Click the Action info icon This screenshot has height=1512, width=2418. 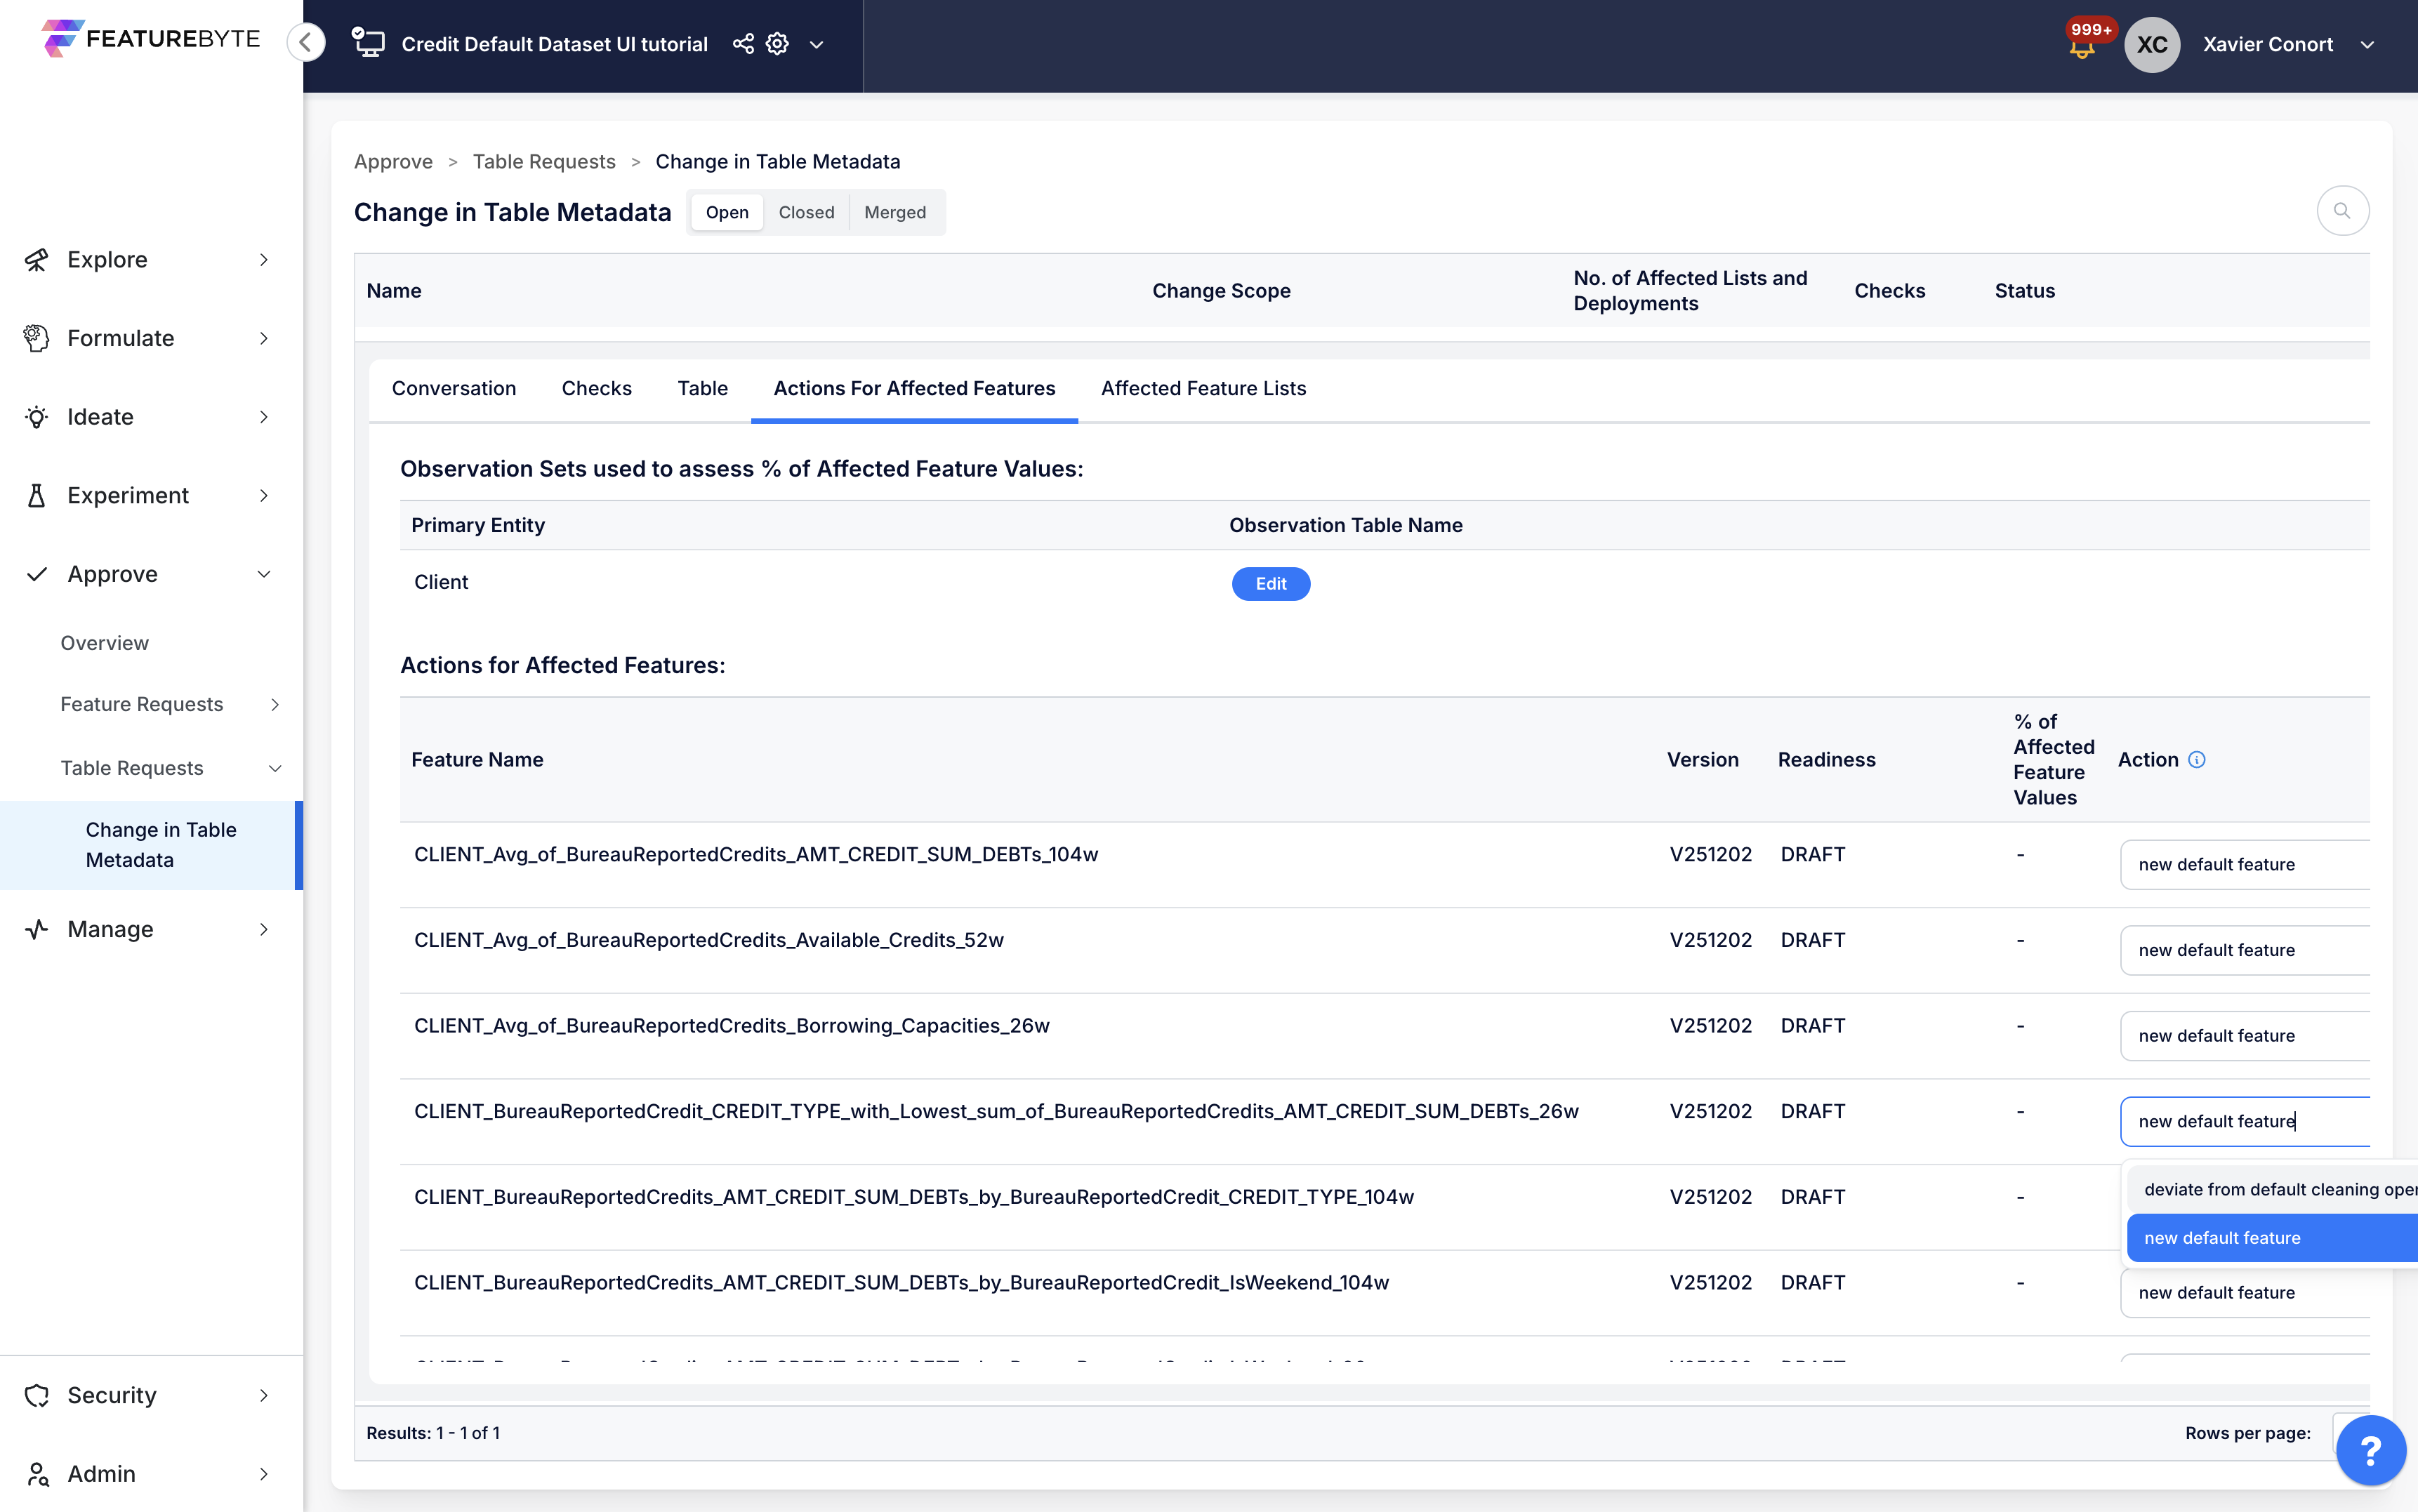pos(2197,759)
